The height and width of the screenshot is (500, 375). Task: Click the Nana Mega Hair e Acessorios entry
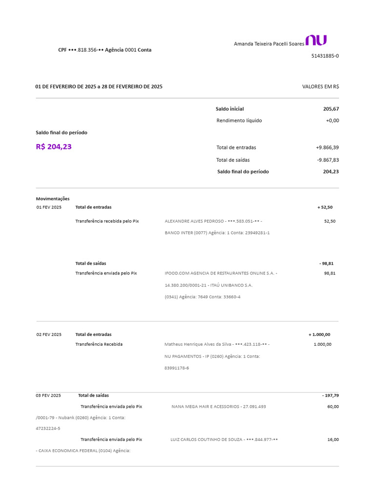click(x=218, y=407)
